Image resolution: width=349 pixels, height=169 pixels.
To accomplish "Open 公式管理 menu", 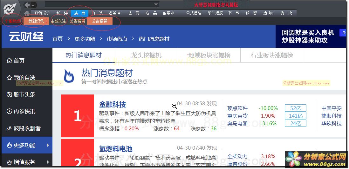I will tap(194, 13).
